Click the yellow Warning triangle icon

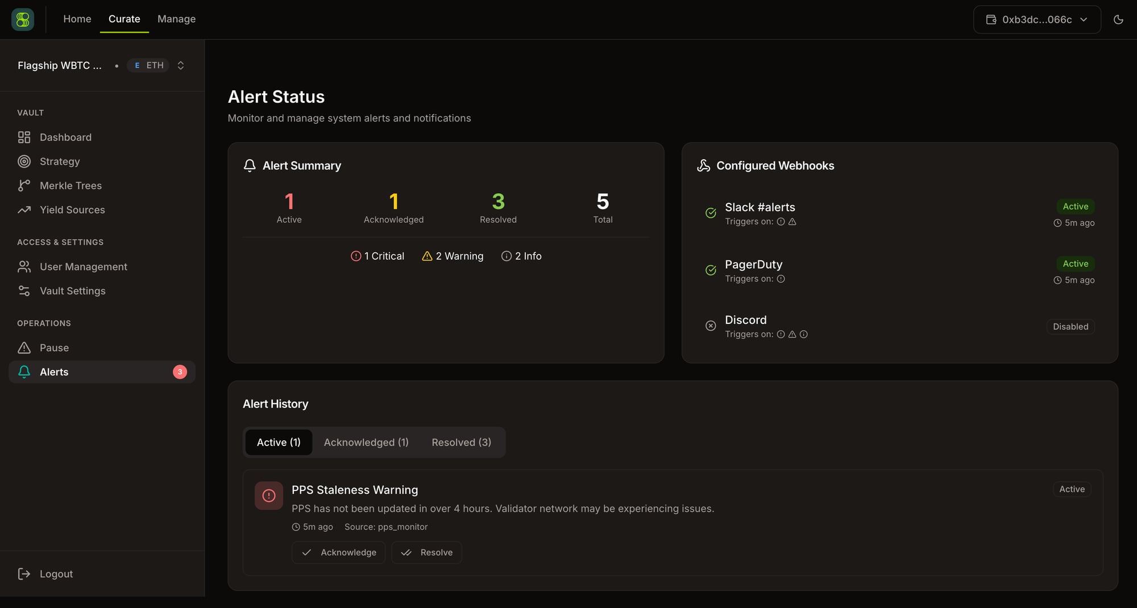click(427, 256)
